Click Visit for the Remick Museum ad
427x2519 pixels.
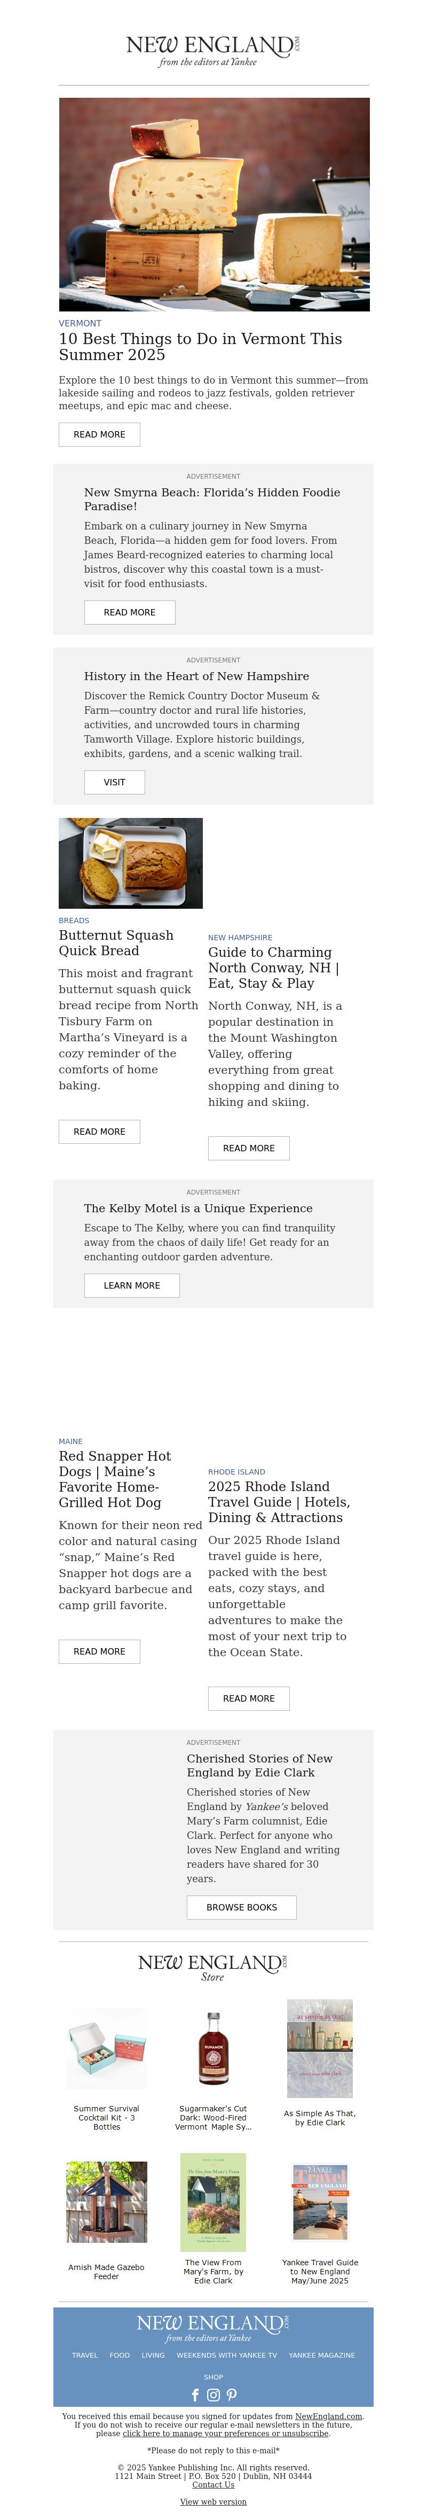(x=114, y=782)
